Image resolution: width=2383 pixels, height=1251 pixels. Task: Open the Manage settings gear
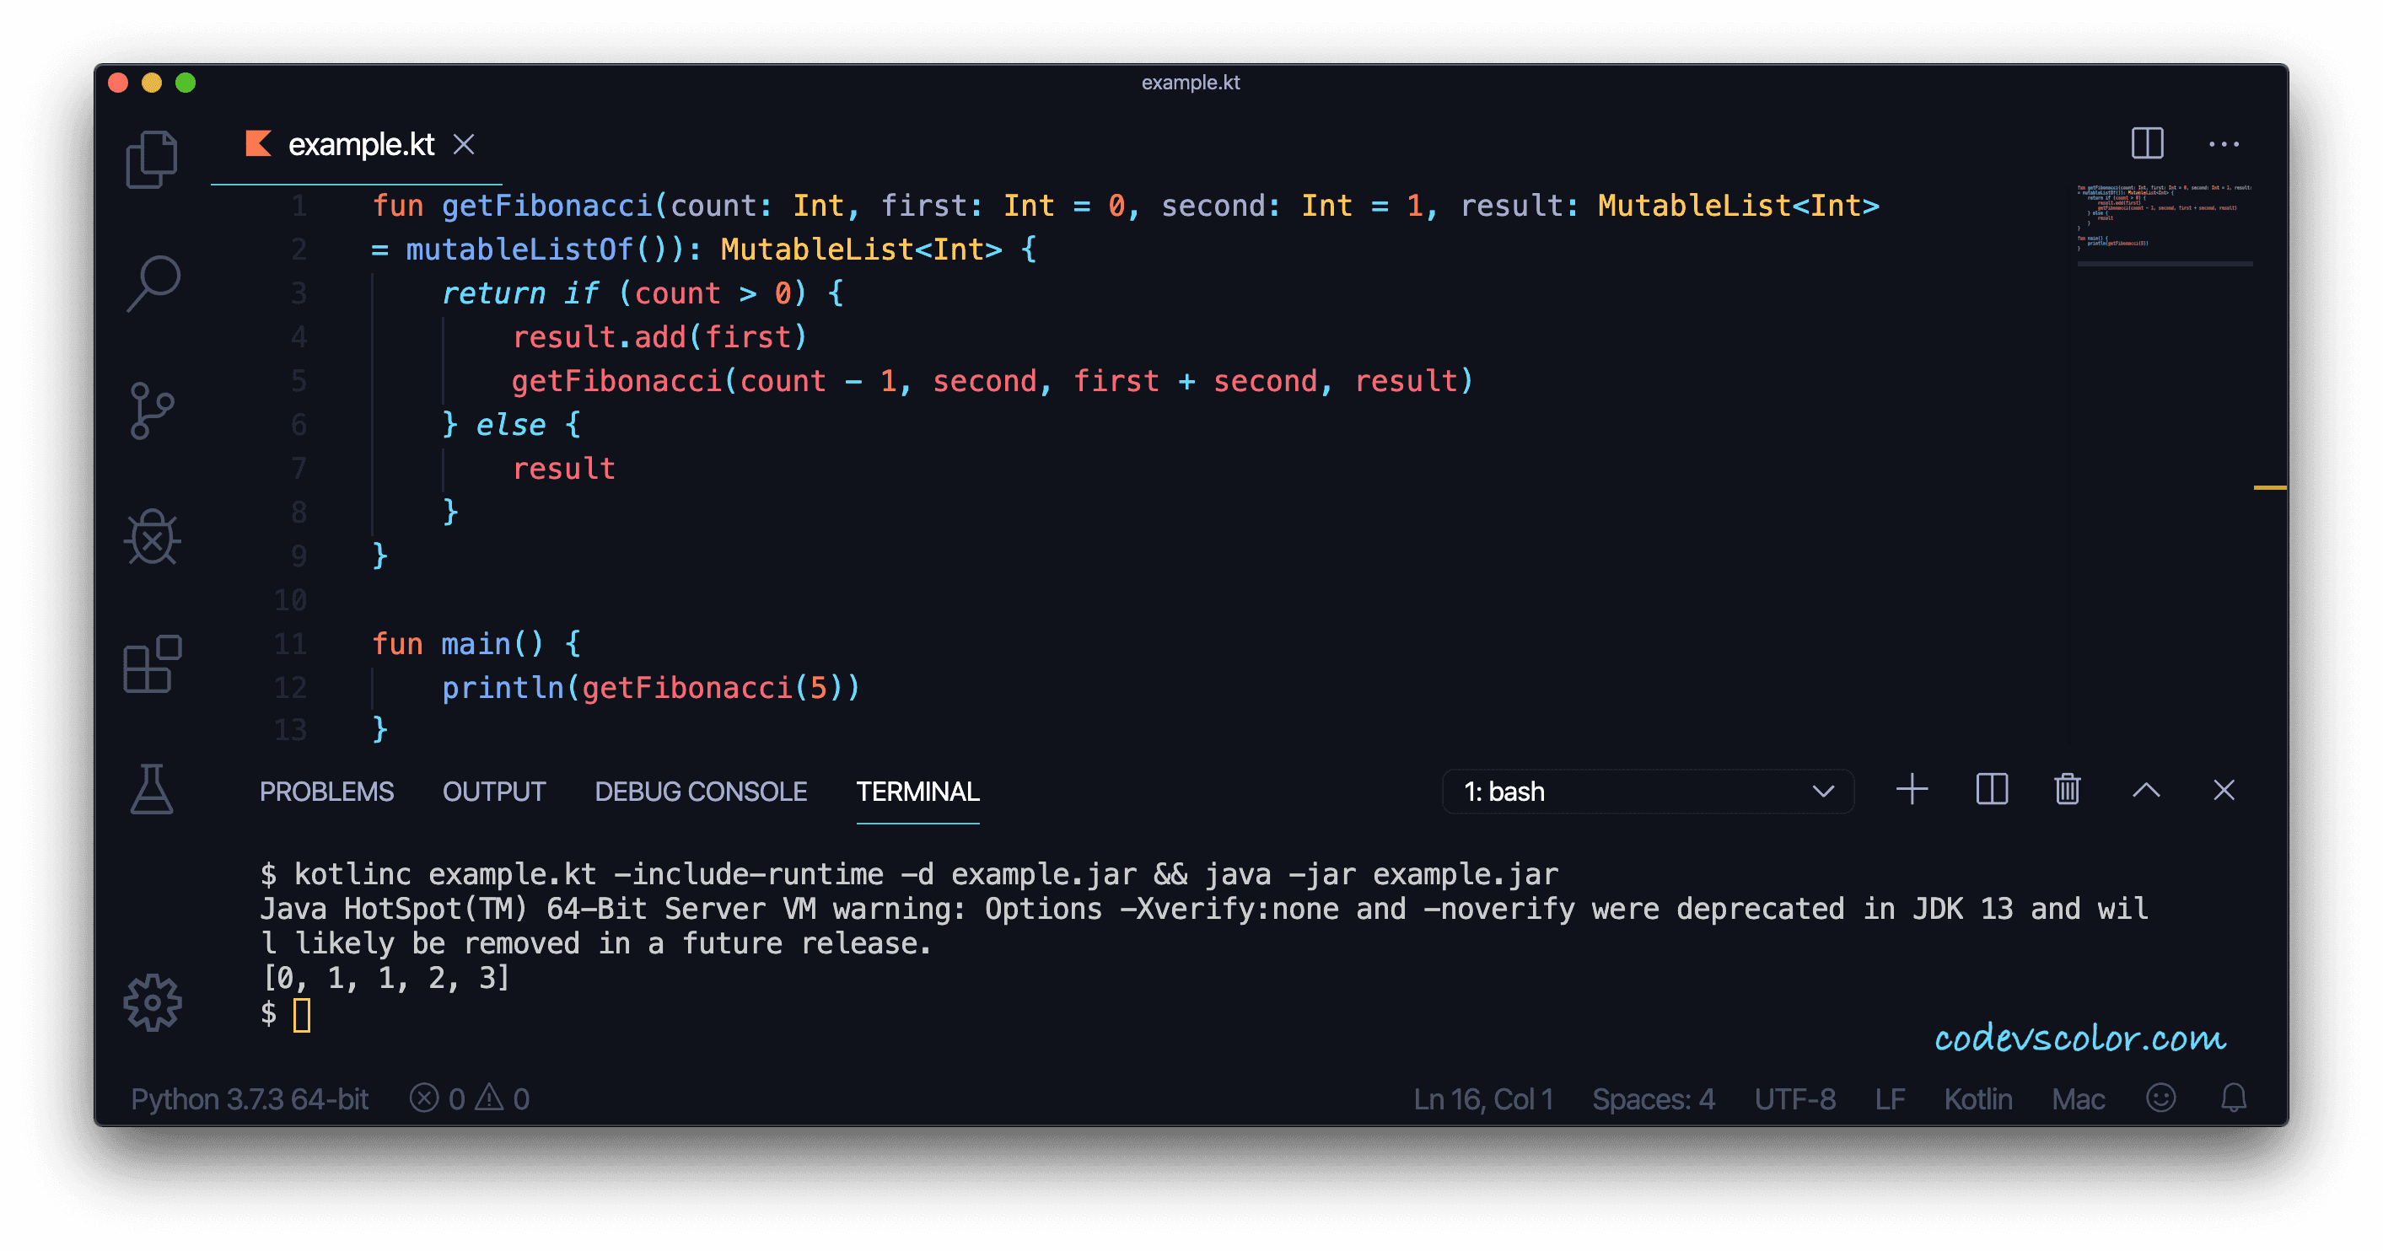point(152,1003)
